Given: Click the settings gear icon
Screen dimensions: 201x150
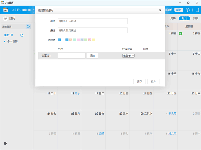Looking at the screenshot, I should coord(188,10).
